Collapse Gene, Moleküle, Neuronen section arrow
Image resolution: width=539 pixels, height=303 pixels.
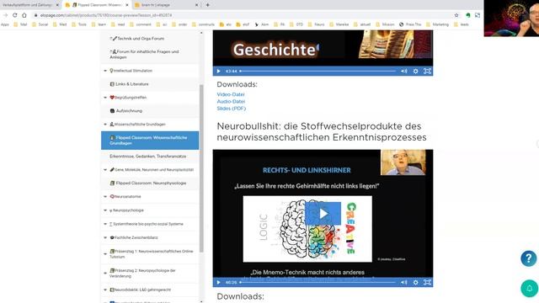[x=105, y=170]
